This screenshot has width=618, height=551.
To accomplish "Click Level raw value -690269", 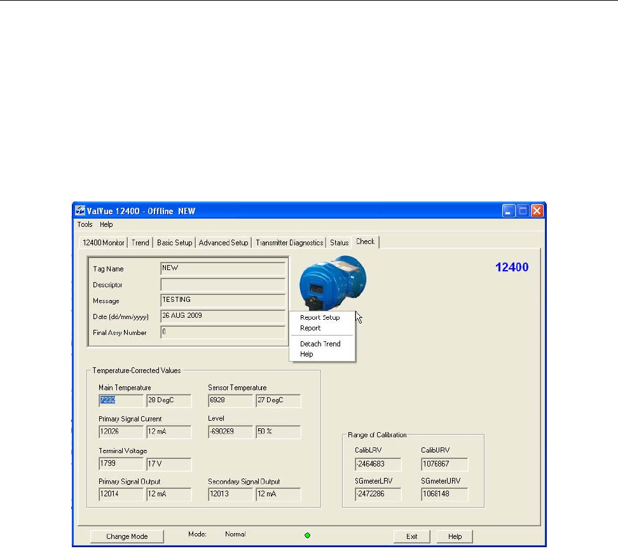I will (x=231, y=432).
